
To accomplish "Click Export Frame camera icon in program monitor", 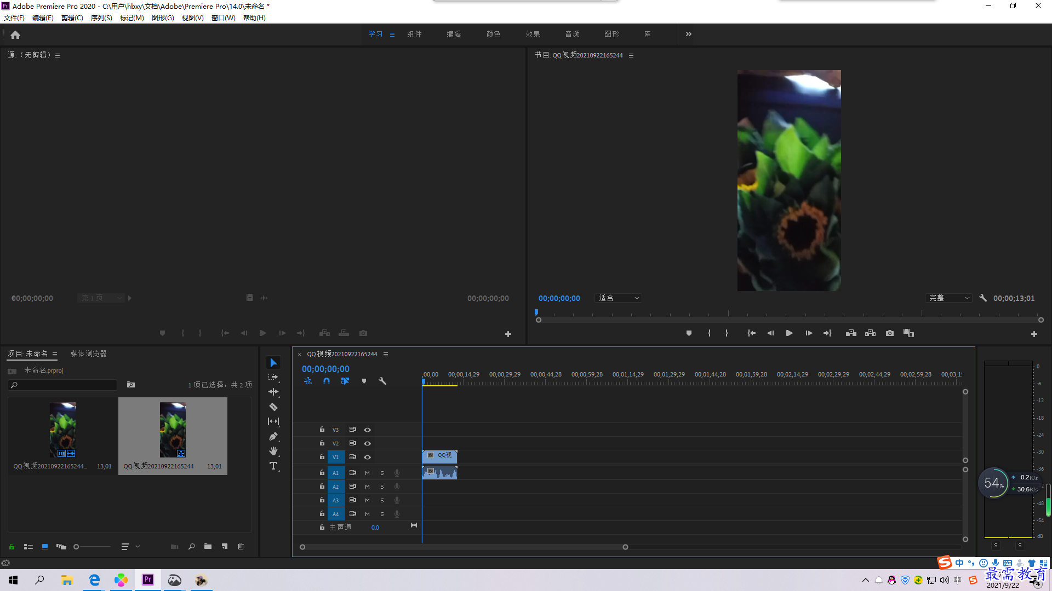I will click(x=890, y=333).
